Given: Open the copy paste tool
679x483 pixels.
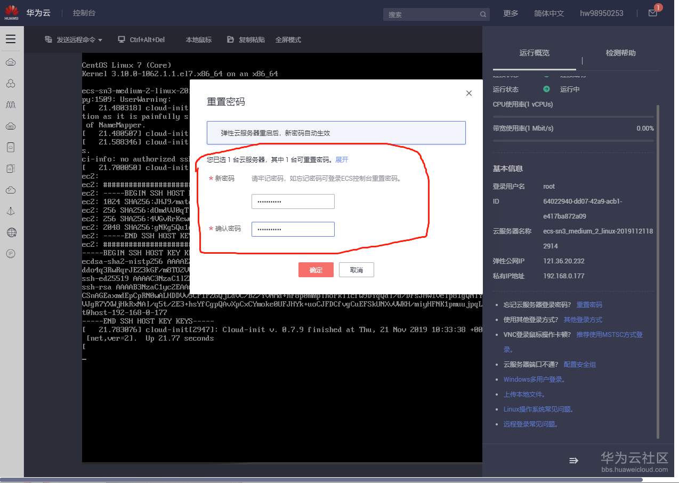Looking at the screenshot, I should coord(246,40).
